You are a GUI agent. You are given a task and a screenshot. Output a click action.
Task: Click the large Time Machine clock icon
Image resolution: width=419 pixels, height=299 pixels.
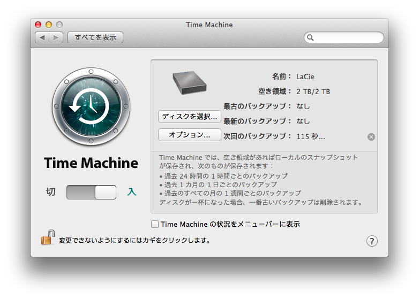pyautogui.click(x=91, y=106)
